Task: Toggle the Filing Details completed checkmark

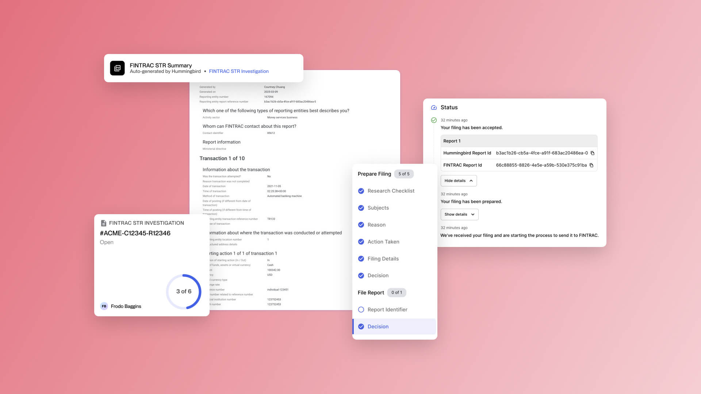Action: (x=361, y=259)
